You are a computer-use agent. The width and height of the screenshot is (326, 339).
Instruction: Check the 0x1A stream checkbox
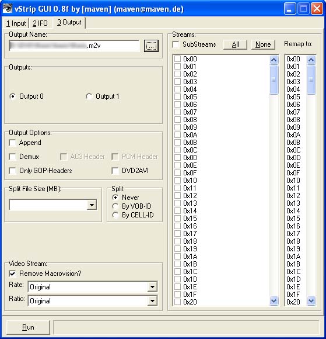pyautogui.click(x=177, y=257)
